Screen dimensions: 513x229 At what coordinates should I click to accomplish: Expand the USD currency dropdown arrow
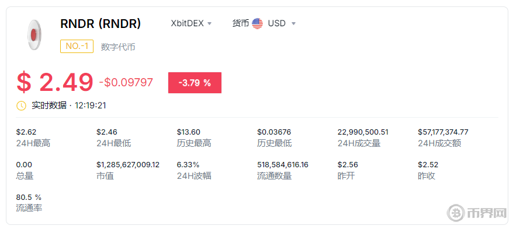point(293,23)
